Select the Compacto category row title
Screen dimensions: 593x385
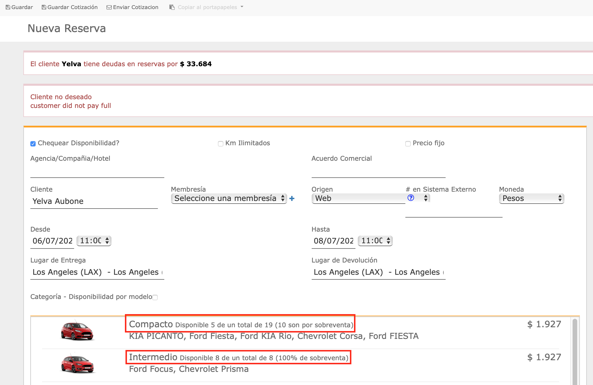[x=151, y=324]
